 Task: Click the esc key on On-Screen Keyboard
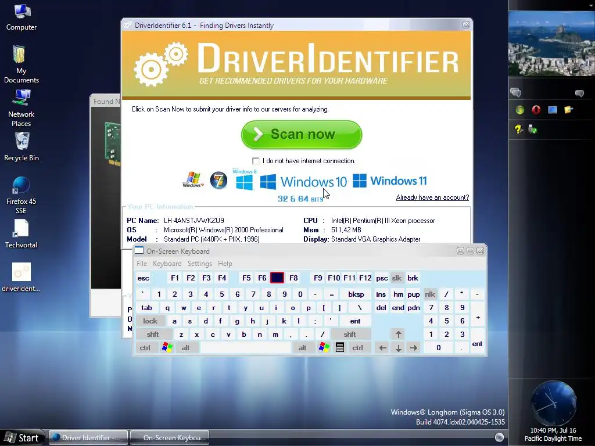point(143,278)
